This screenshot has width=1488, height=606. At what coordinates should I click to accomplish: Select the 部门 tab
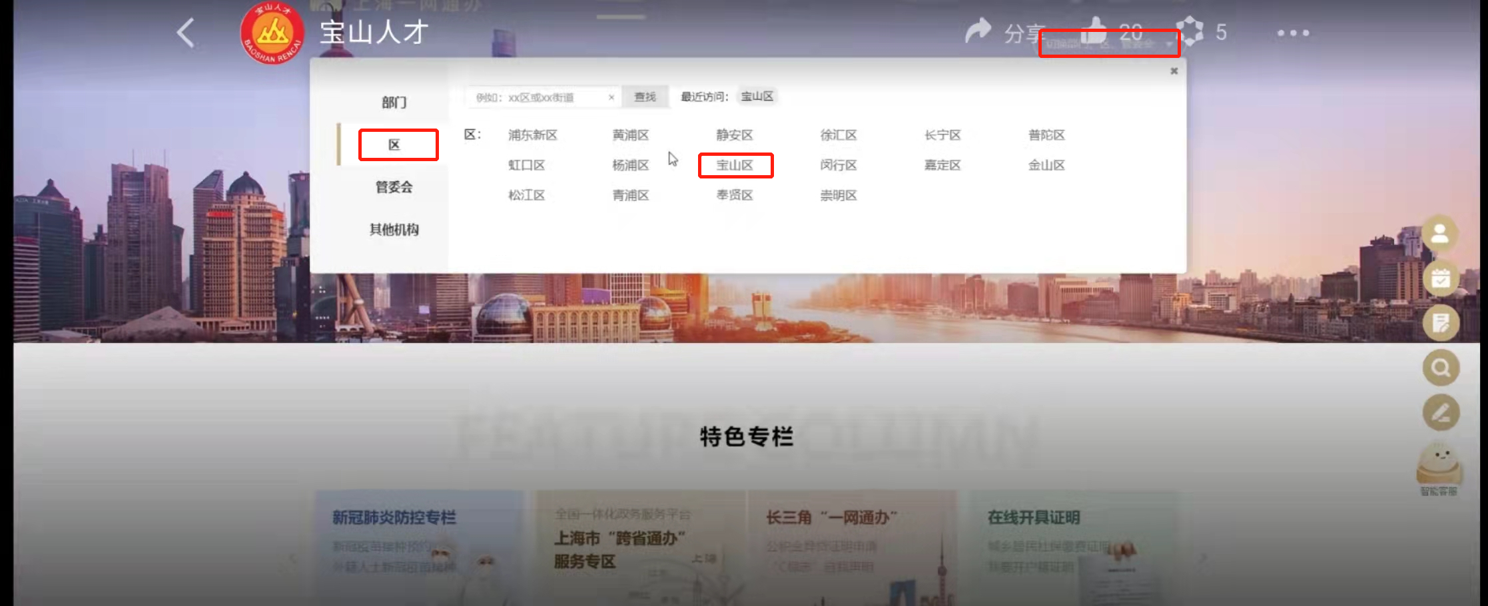[x=394, y=103]
